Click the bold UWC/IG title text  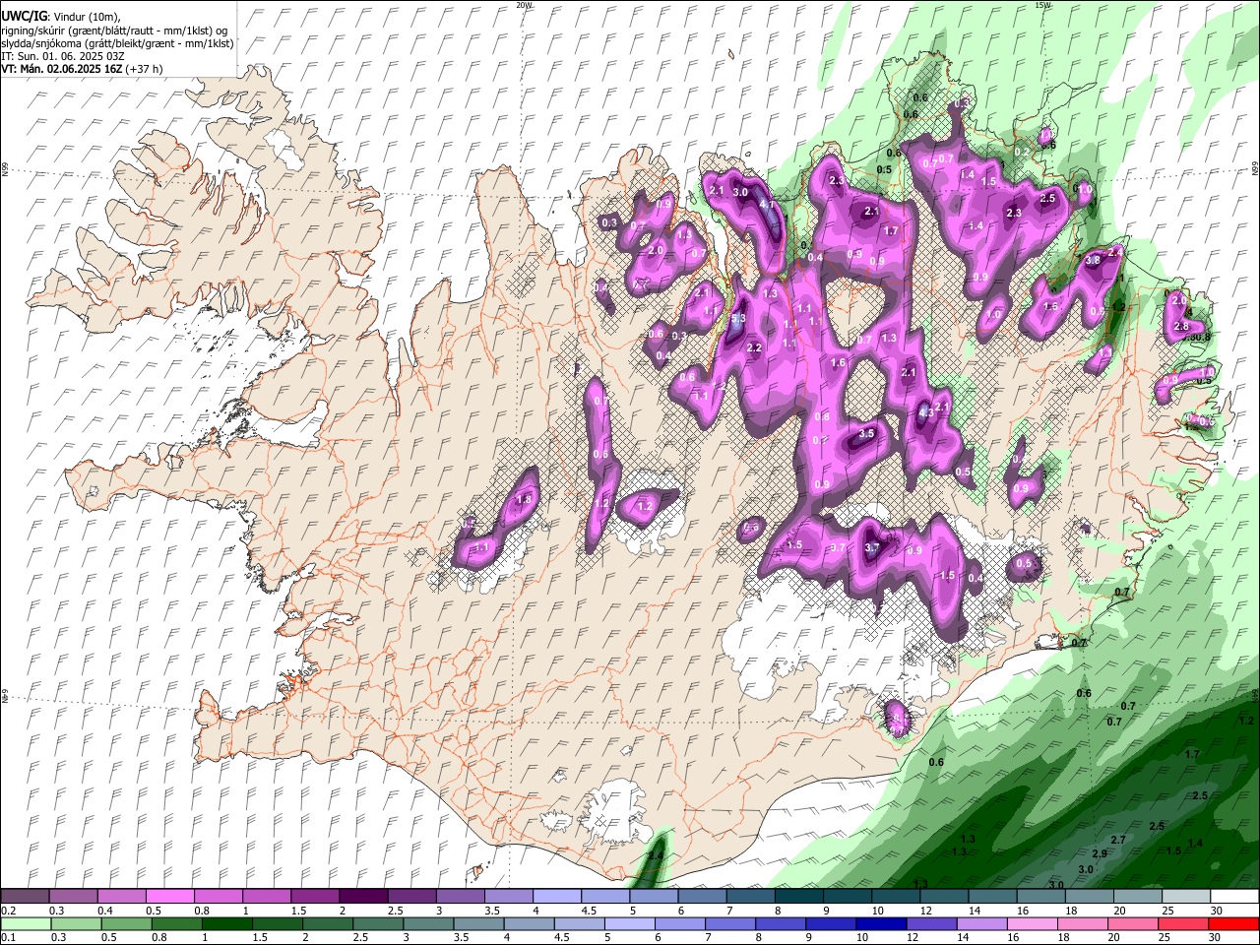23,17
